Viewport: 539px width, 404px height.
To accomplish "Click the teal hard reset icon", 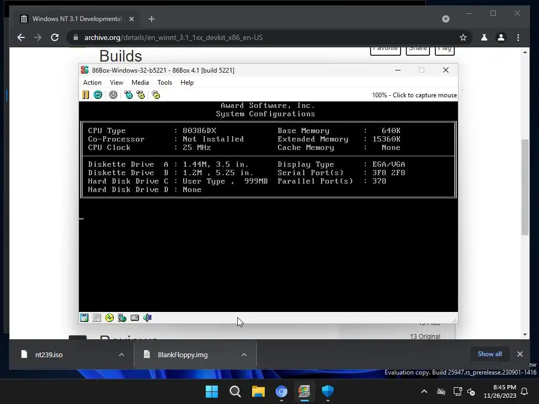I will coord(98,95).
